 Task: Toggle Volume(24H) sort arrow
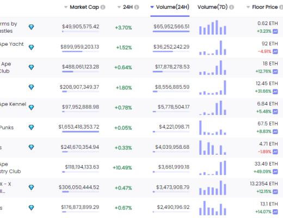click(152, 7)
